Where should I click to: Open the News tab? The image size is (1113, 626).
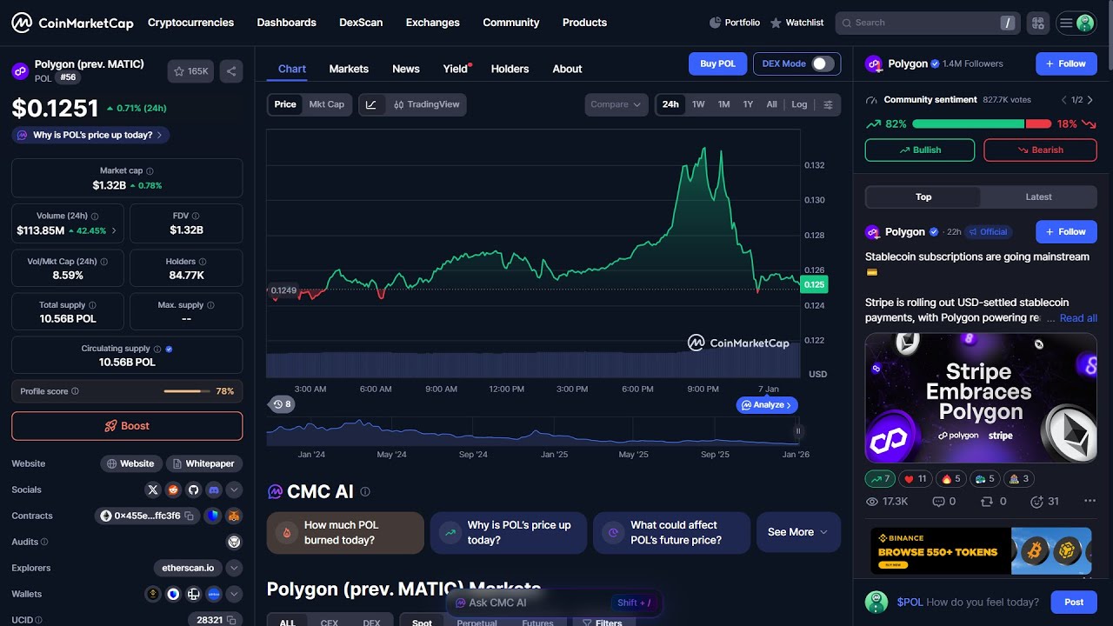[406, 69]
